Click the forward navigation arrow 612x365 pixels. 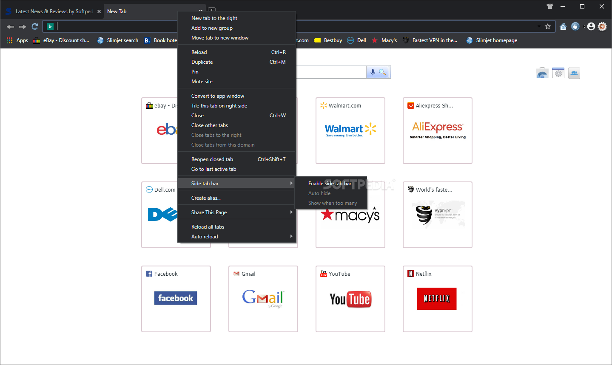[23, 26]
